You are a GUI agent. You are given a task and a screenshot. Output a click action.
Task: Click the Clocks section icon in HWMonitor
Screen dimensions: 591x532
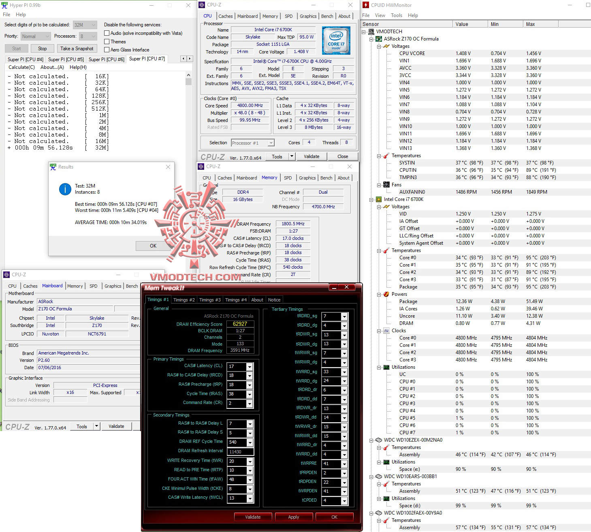click(x=386, y=330)
